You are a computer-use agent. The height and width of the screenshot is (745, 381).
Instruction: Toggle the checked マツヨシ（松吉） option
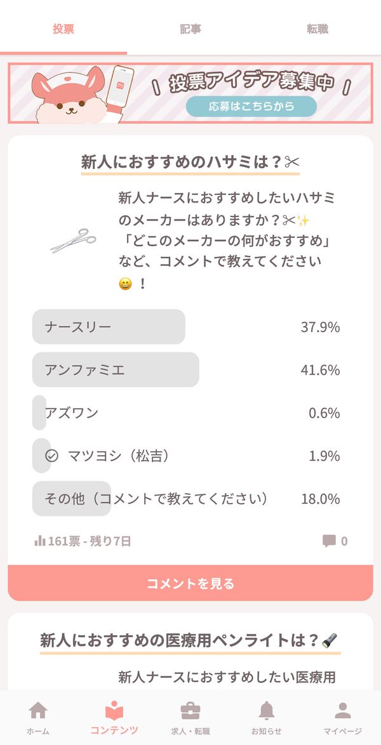(x=186, y=456)
